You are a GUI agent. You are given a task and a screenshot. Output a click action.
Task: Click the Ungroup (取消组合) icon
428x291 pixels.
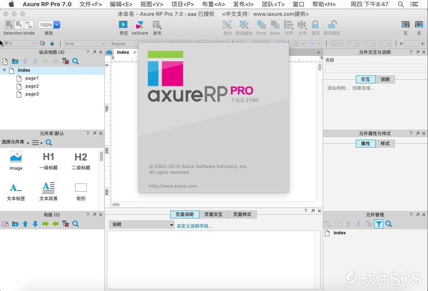[244, 25]
